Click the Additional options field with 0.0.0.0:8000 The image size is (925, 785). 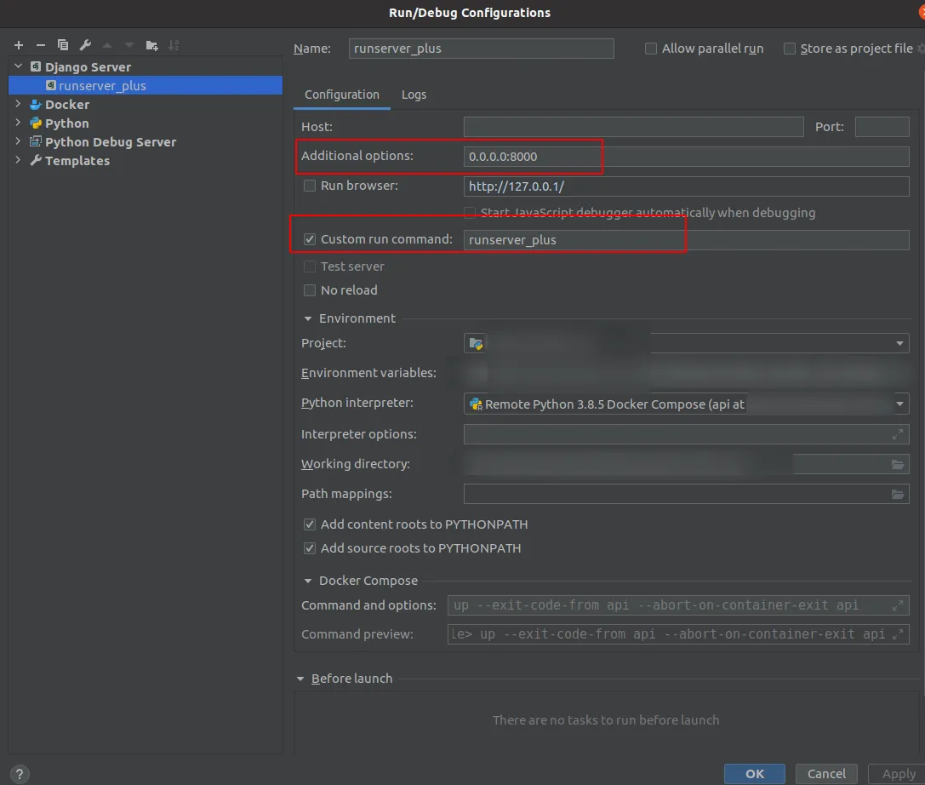point(686,157)
